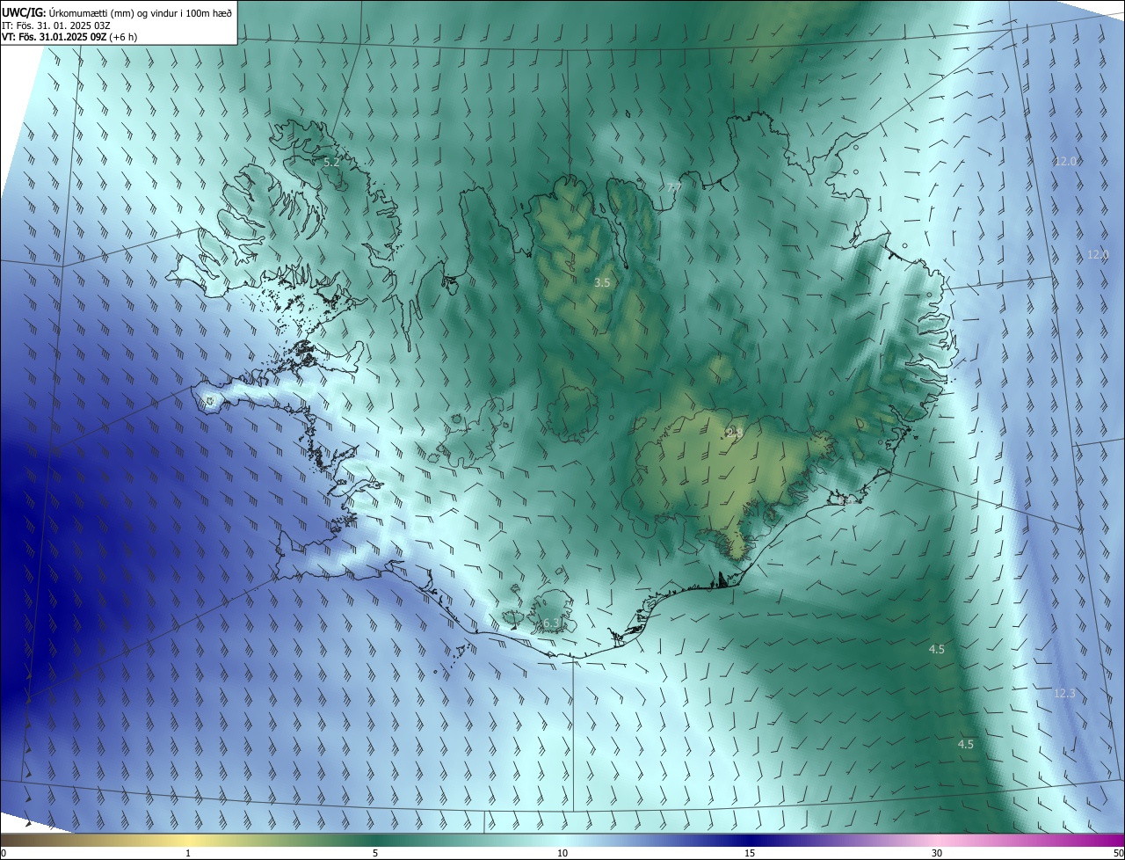The height and width of the screenshot is (860, 1125).
Task: Click the "0" tick on the color scale
Action: 4,854
